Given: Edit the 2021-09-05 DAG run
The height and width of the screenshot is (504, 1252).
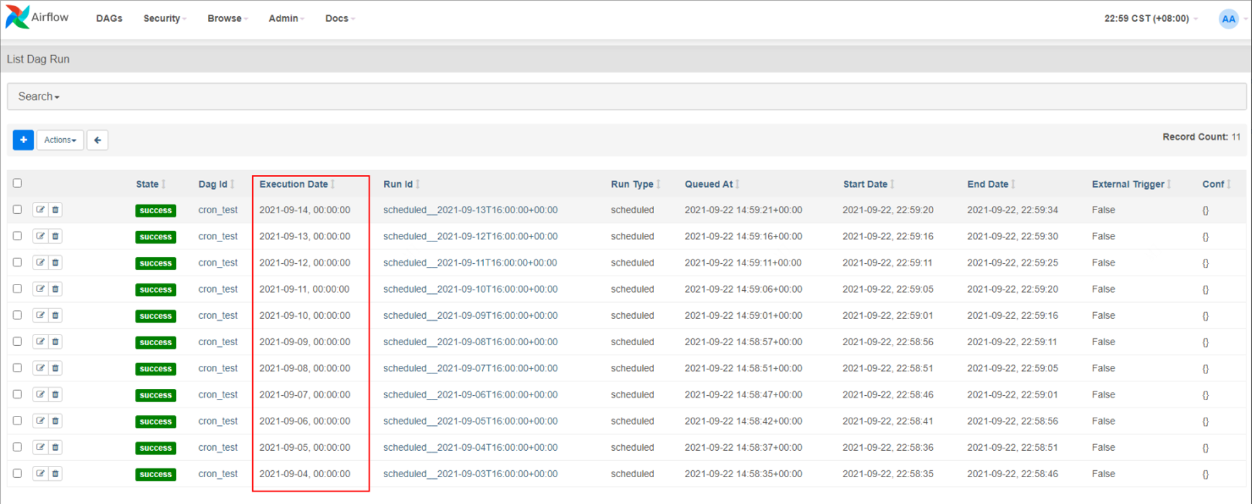Looking at the screenshot, I should pos(40,447).
